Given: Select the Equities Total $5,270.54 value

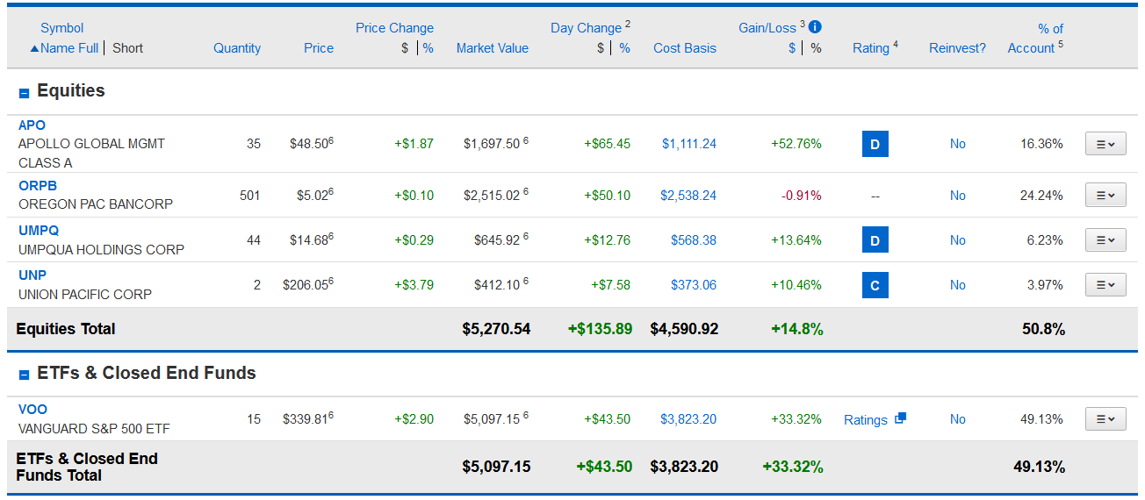Looking at the screenshot, I should (x=496, y=329).
